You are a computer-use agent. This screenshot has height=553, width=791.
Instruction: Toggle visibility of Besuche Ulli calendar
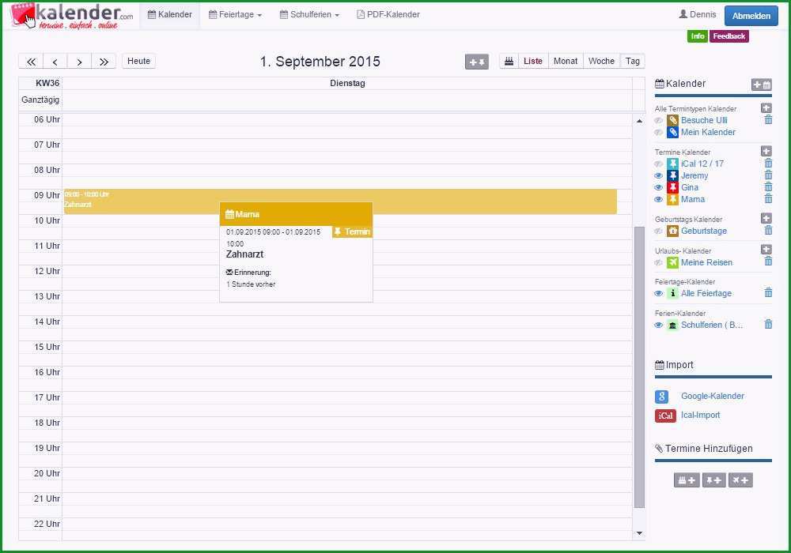point(658,120)
